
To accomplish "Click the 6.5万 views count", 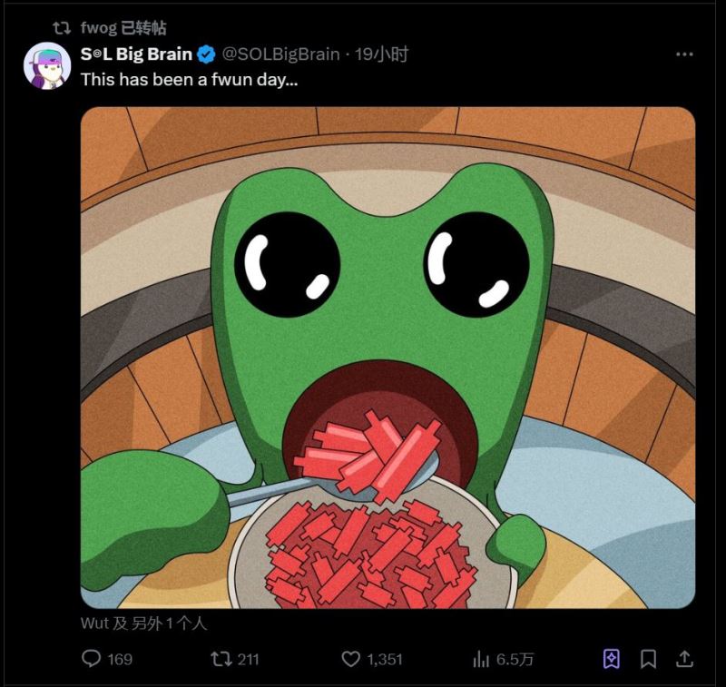I will 515,660.
